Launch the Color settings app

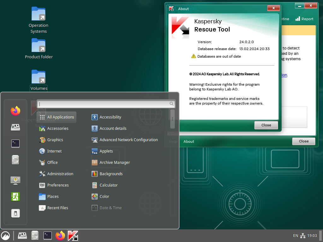(x=100, y=196)
